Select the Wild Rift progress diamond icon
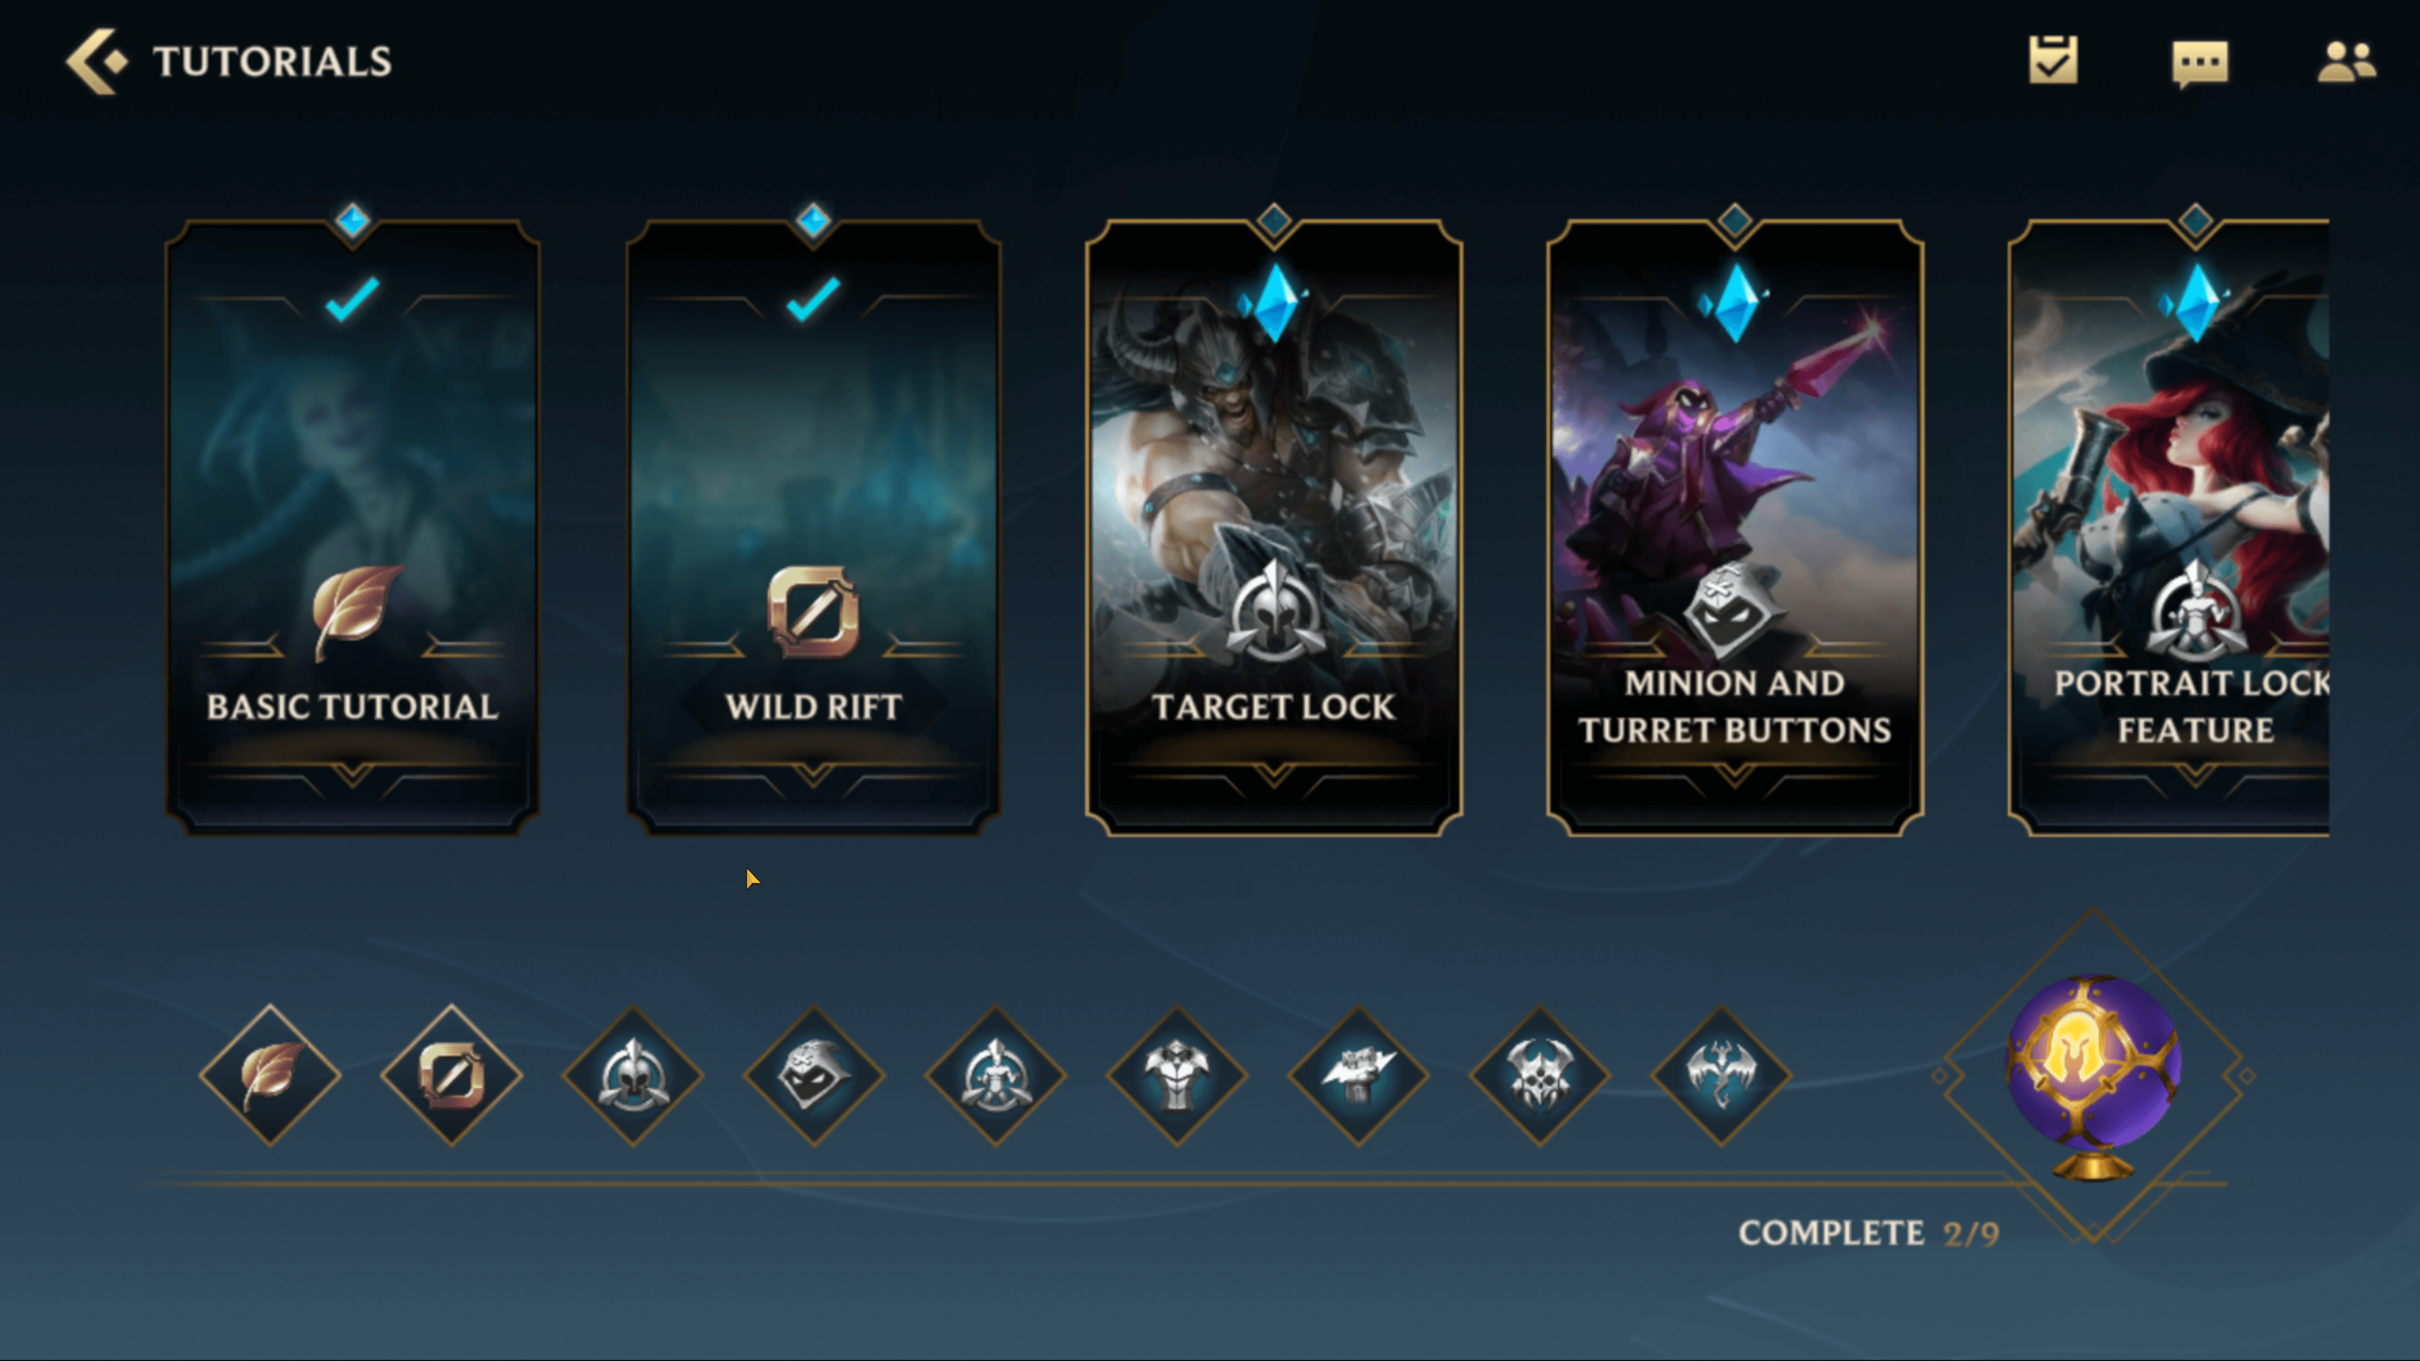Viewport: 2420px width, 1361px height. [452, 1076]
